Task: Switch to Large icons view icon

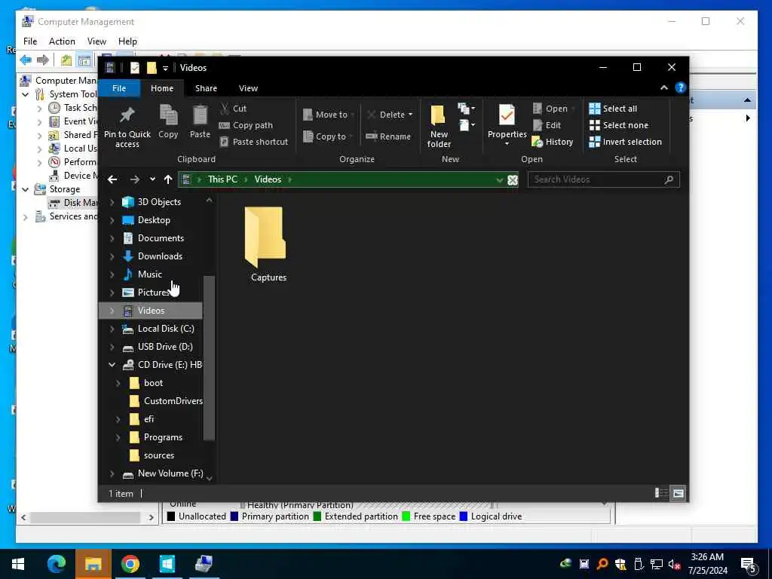Action: pos(679,493)
